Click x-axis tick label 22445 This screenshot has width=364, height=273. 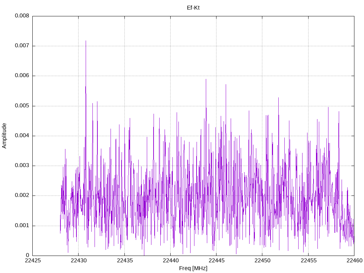coord(216,261)
